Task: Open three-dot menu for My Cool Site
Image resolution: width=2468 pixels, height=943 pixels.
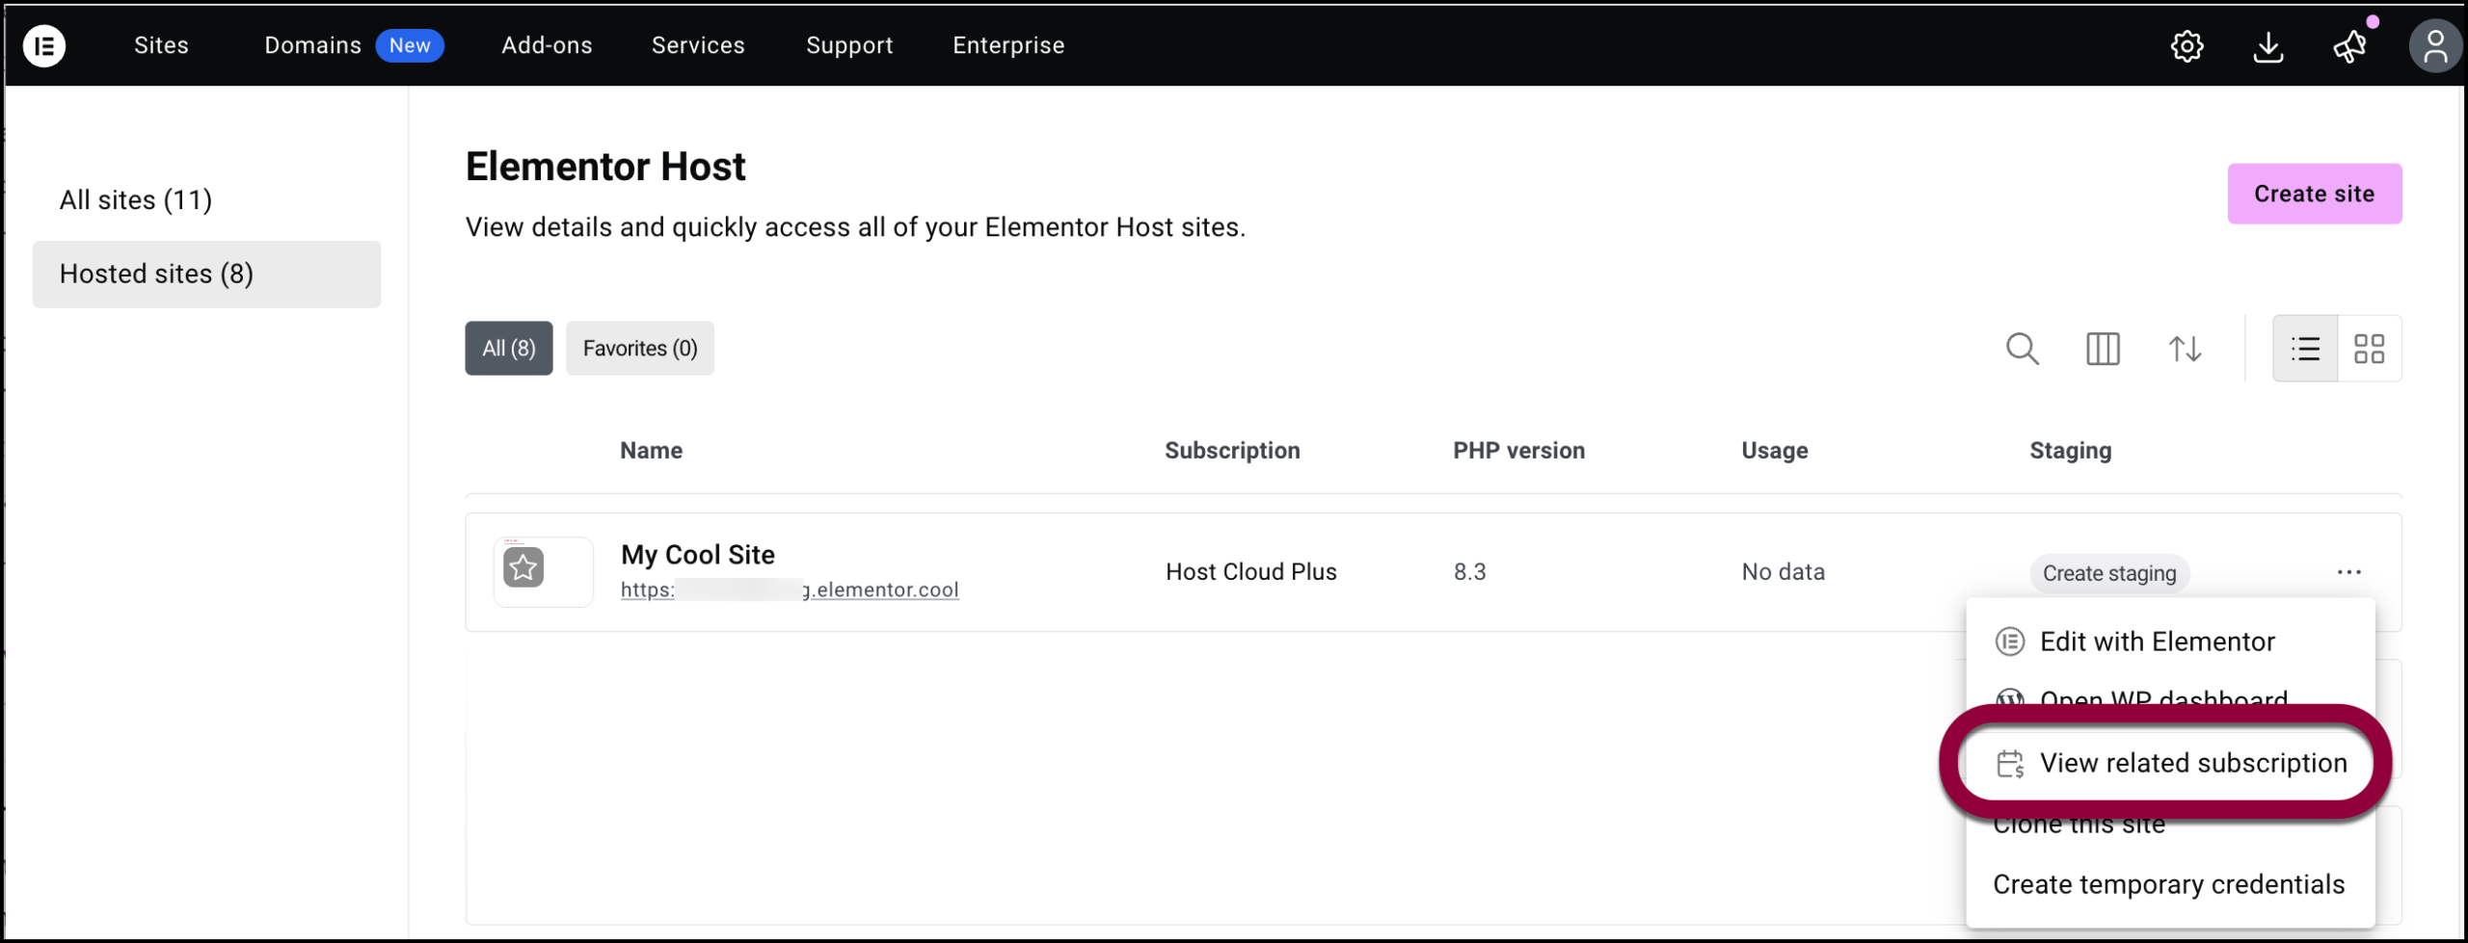Action: pyautogui.click(x=2348, y=572)
